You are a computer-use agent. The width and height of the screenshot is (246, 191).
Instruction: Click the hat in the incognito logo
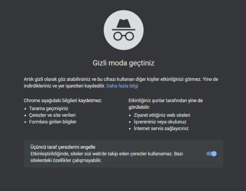(x=123, y=24)
